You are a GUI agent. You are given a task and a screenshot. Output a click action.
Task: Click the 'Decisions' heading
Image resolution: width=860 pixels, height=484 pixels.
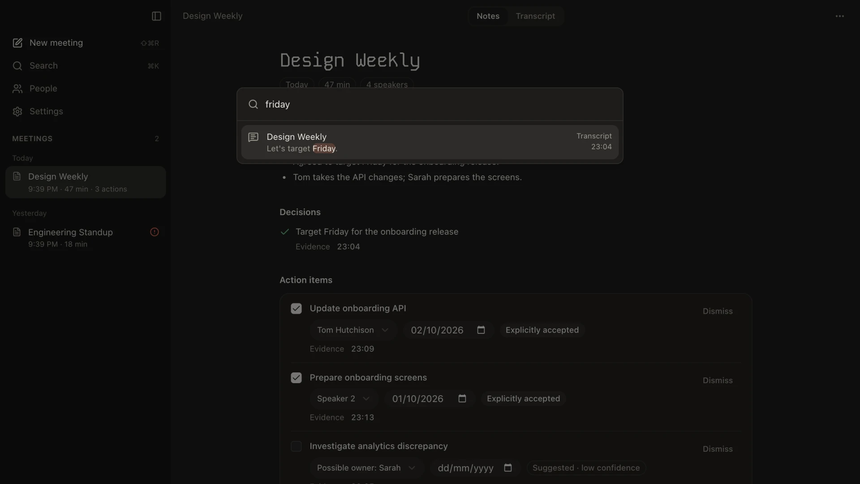coord(300,212)
